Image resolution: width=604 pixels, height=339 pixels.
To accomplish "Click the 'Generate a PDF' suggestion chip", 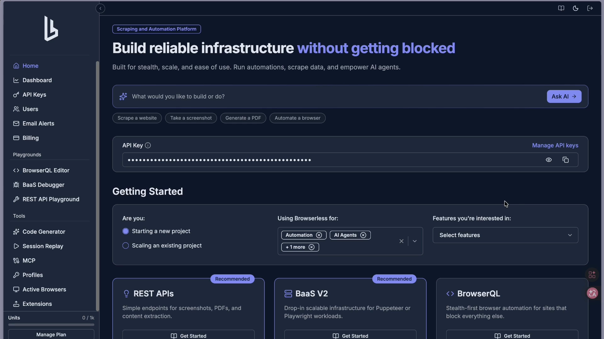I will pyautogui.click(x=243, y=118).
